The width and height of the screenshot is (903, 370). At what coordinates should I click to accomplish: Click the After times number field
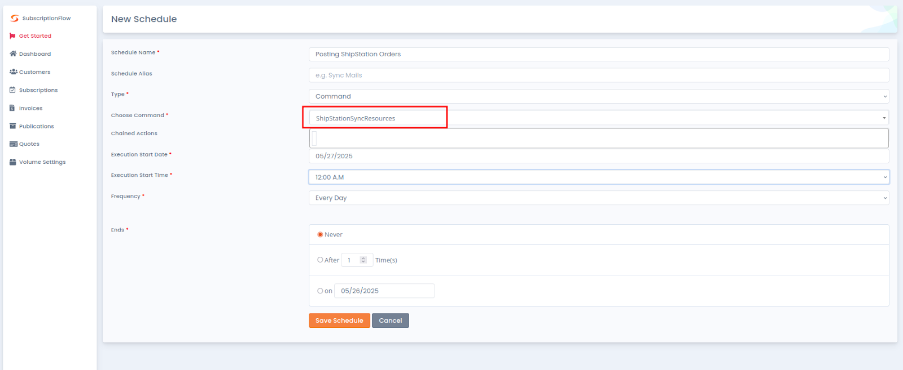click(x=357, y=260)
